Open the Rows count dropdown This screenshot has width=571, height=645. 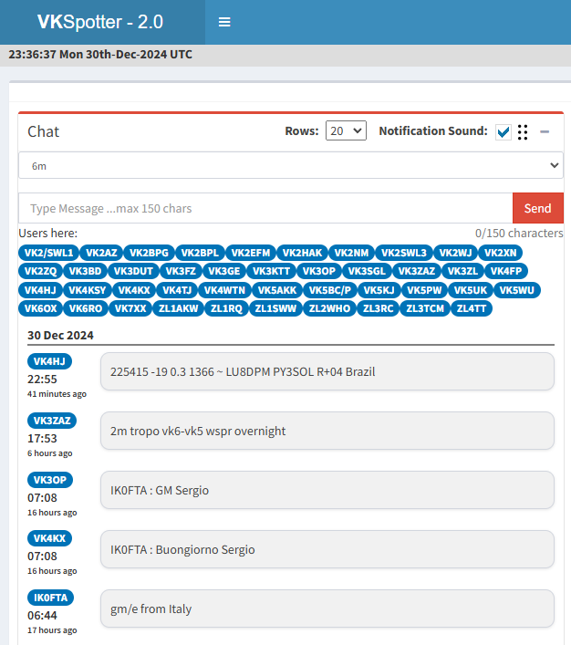[346, 131]
